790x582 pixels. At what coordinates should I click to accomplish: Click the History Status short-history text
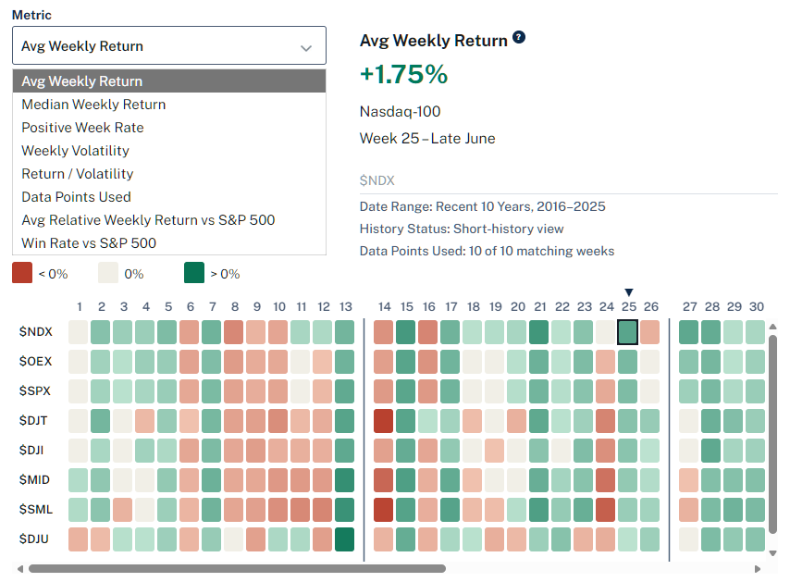tap(462, 229)
